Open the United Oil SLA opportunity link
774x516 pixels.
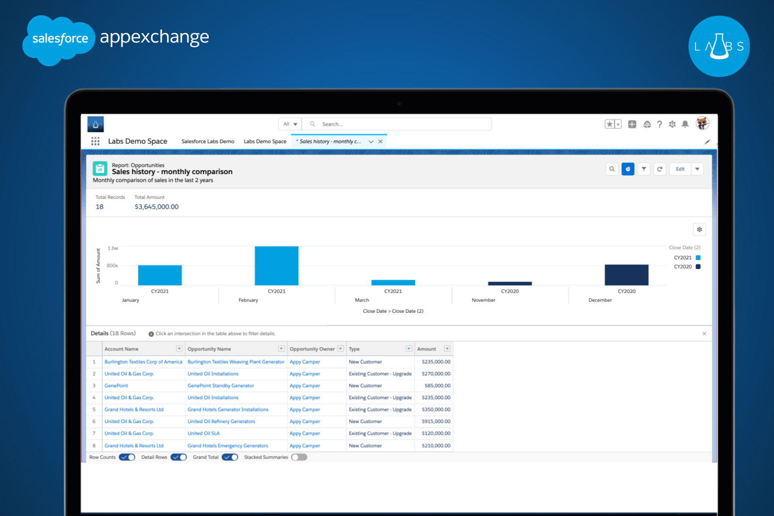pos(204,434)
